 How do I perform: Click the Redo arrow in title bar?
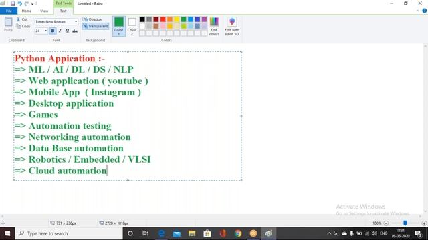click(27, 3)
